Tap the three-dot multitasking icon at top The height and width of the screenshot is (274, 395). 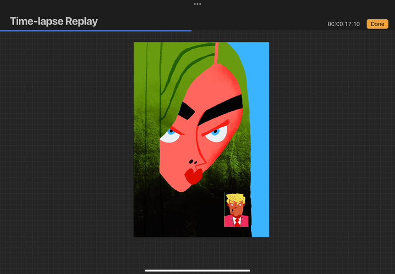(x=197, y=4)
